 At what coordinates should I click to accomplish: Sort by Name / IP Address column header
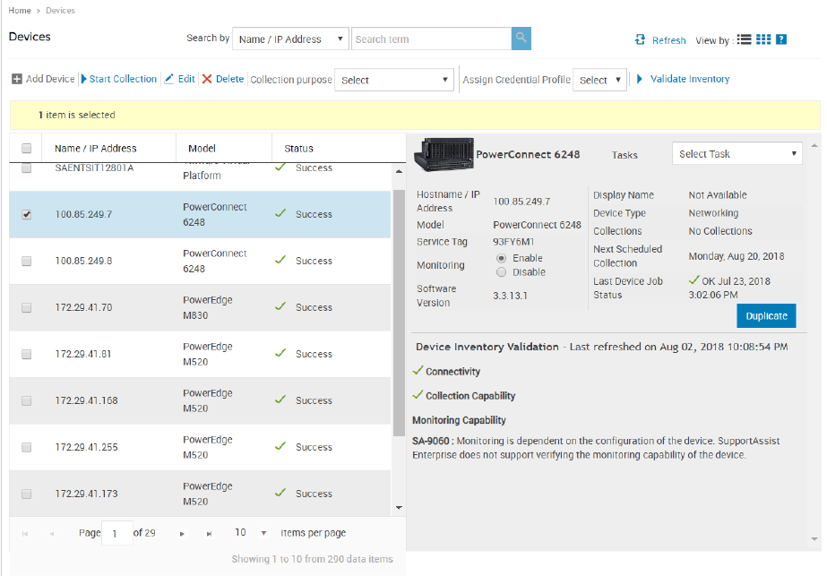point(96,148)
